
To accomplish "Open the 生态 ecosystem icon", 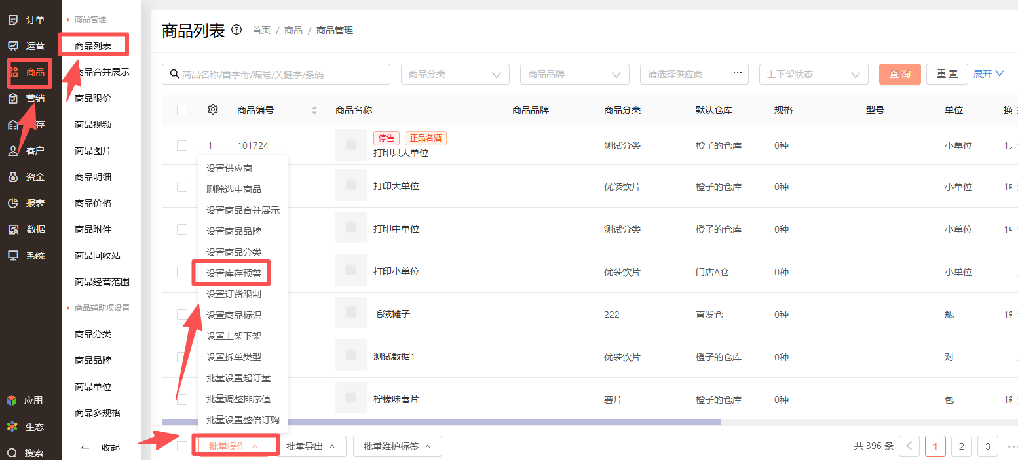I will click(12, 427).
